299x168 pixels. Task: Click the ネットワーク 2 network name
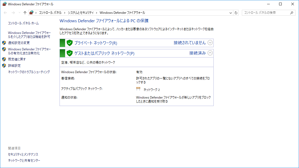(151, 90)
